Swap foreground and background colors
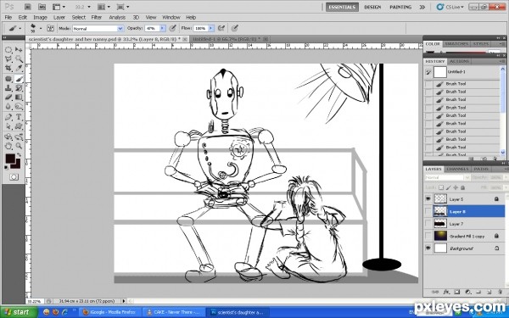The image size is (509, 318). [x=20, y=155]
